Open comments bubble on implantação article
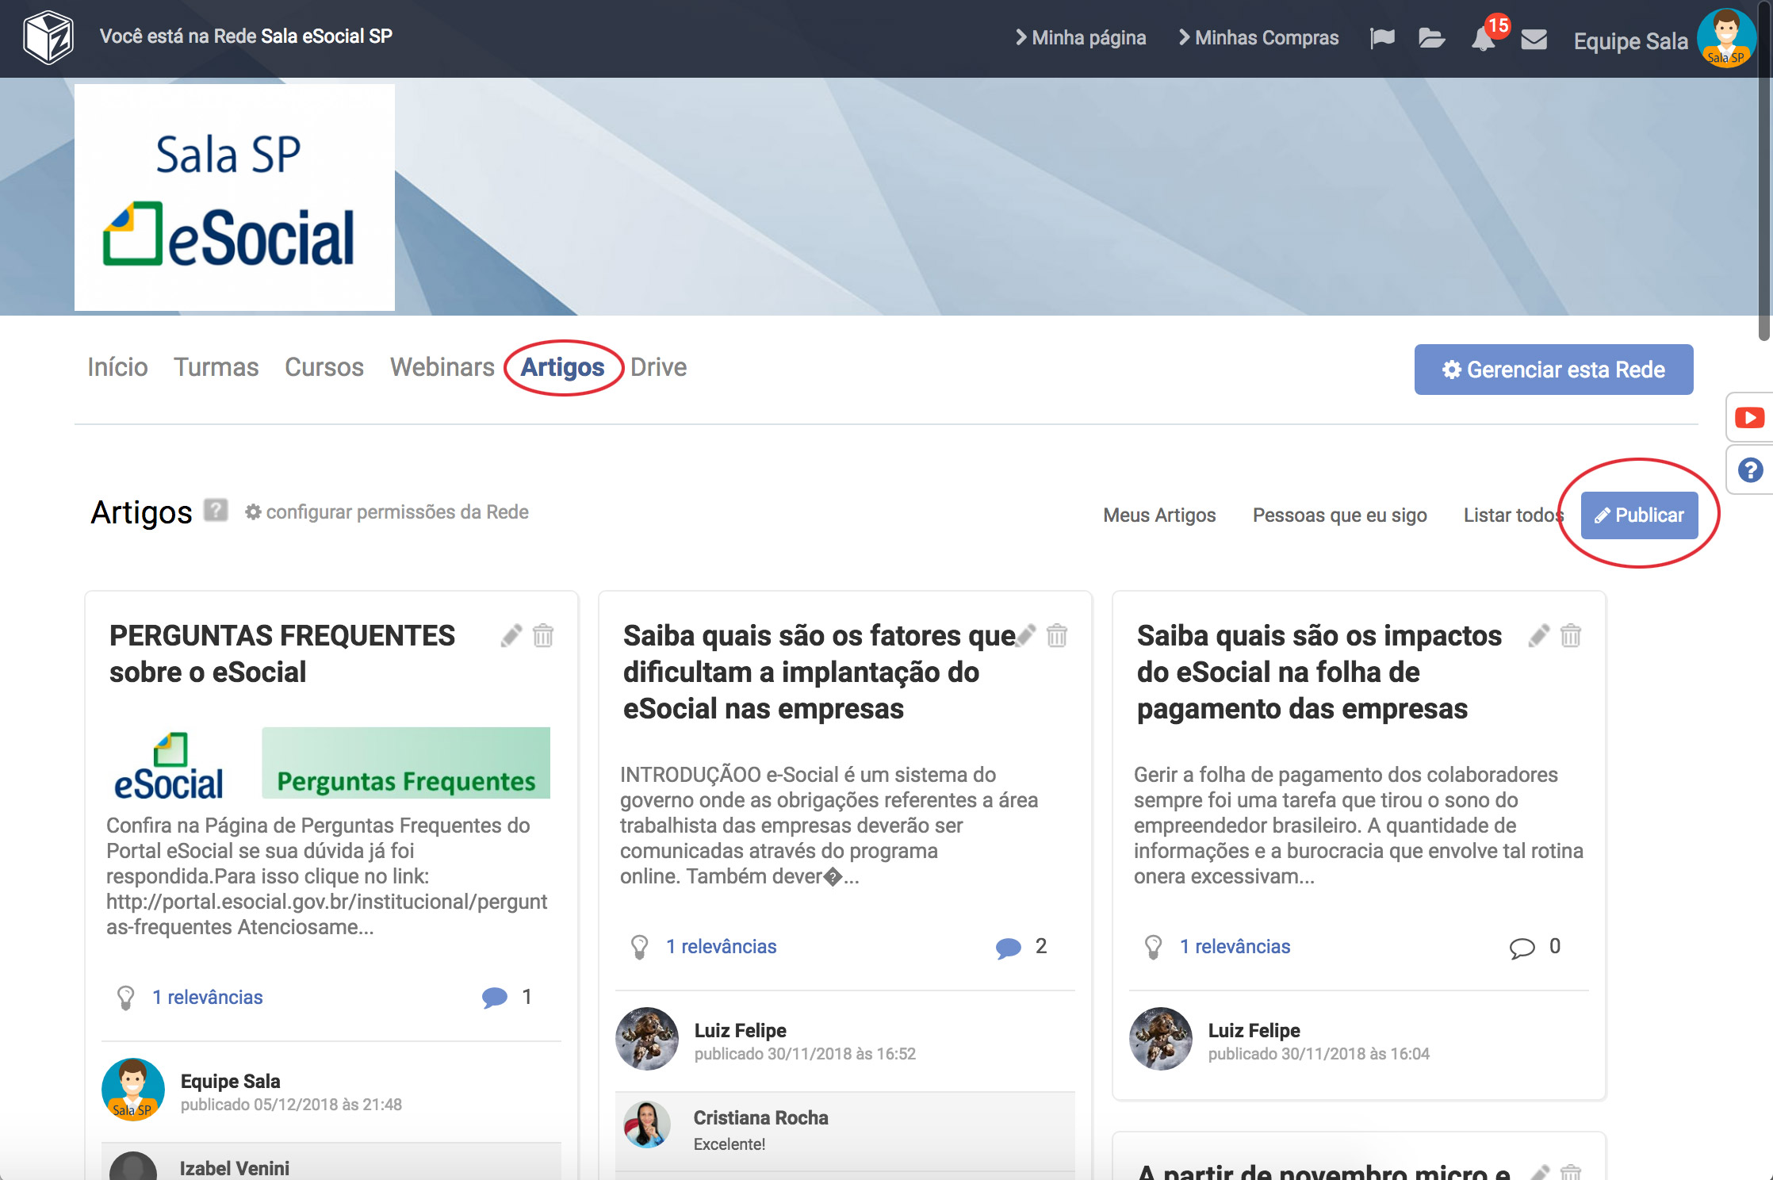This screenshot has width=1773, height=1180. click(1008, 947)
